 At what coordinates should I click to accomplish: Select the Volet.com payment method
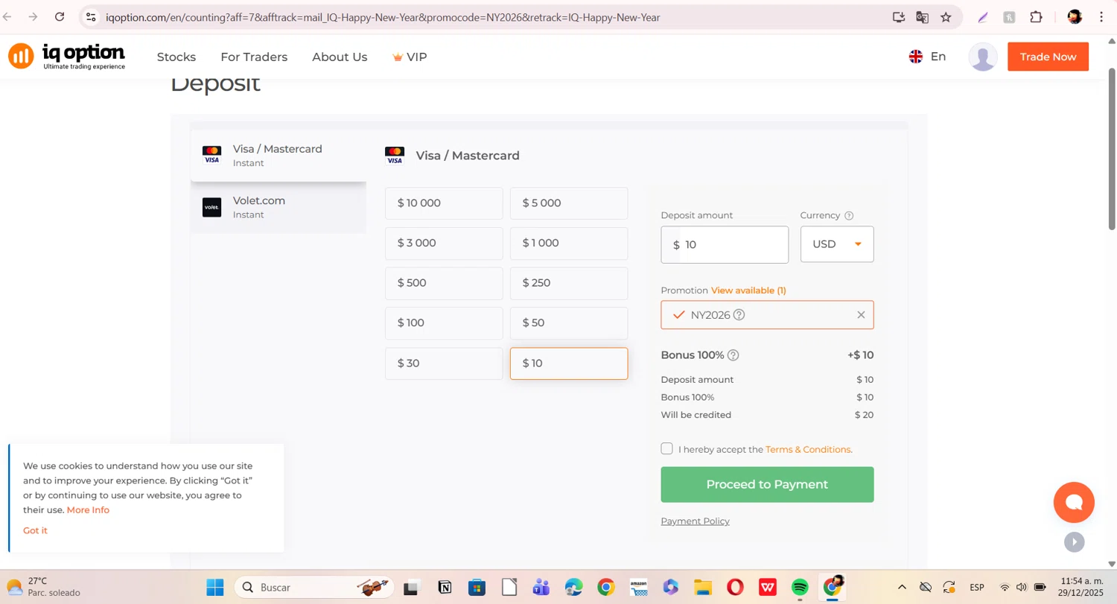pos(279,207)
